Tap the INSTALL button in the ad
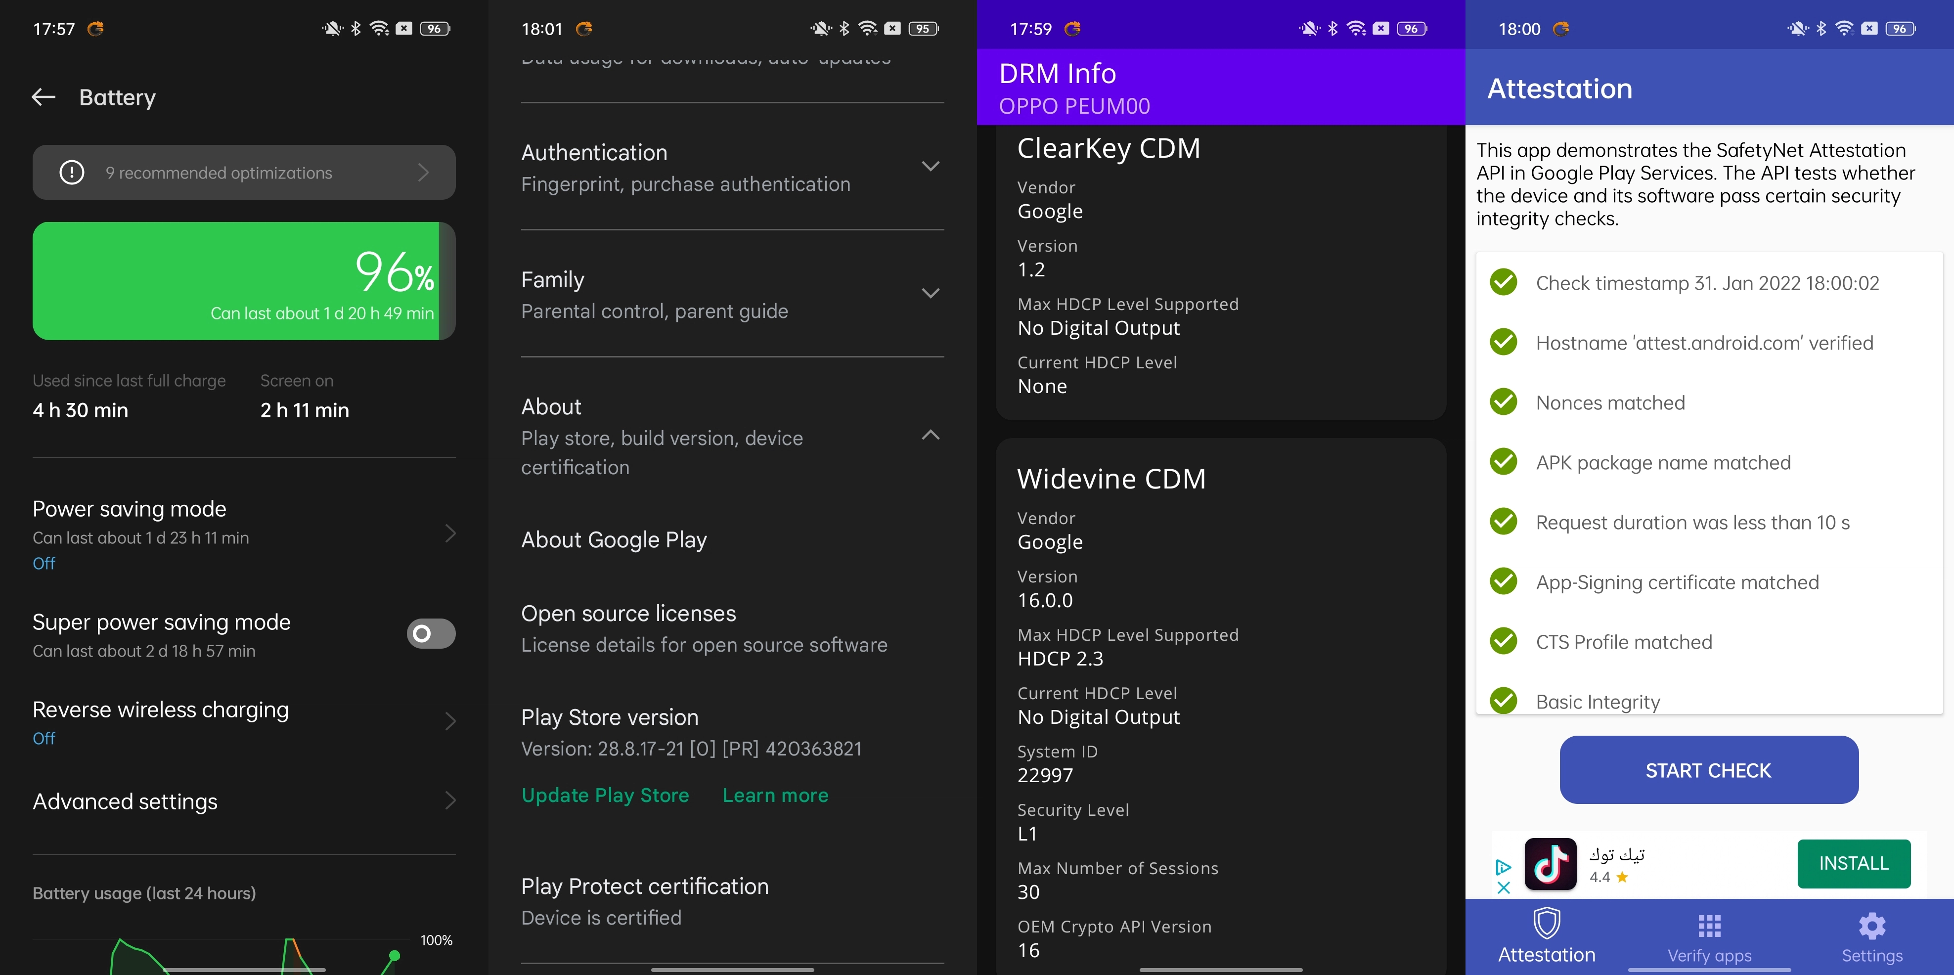 coord(1853,863)
